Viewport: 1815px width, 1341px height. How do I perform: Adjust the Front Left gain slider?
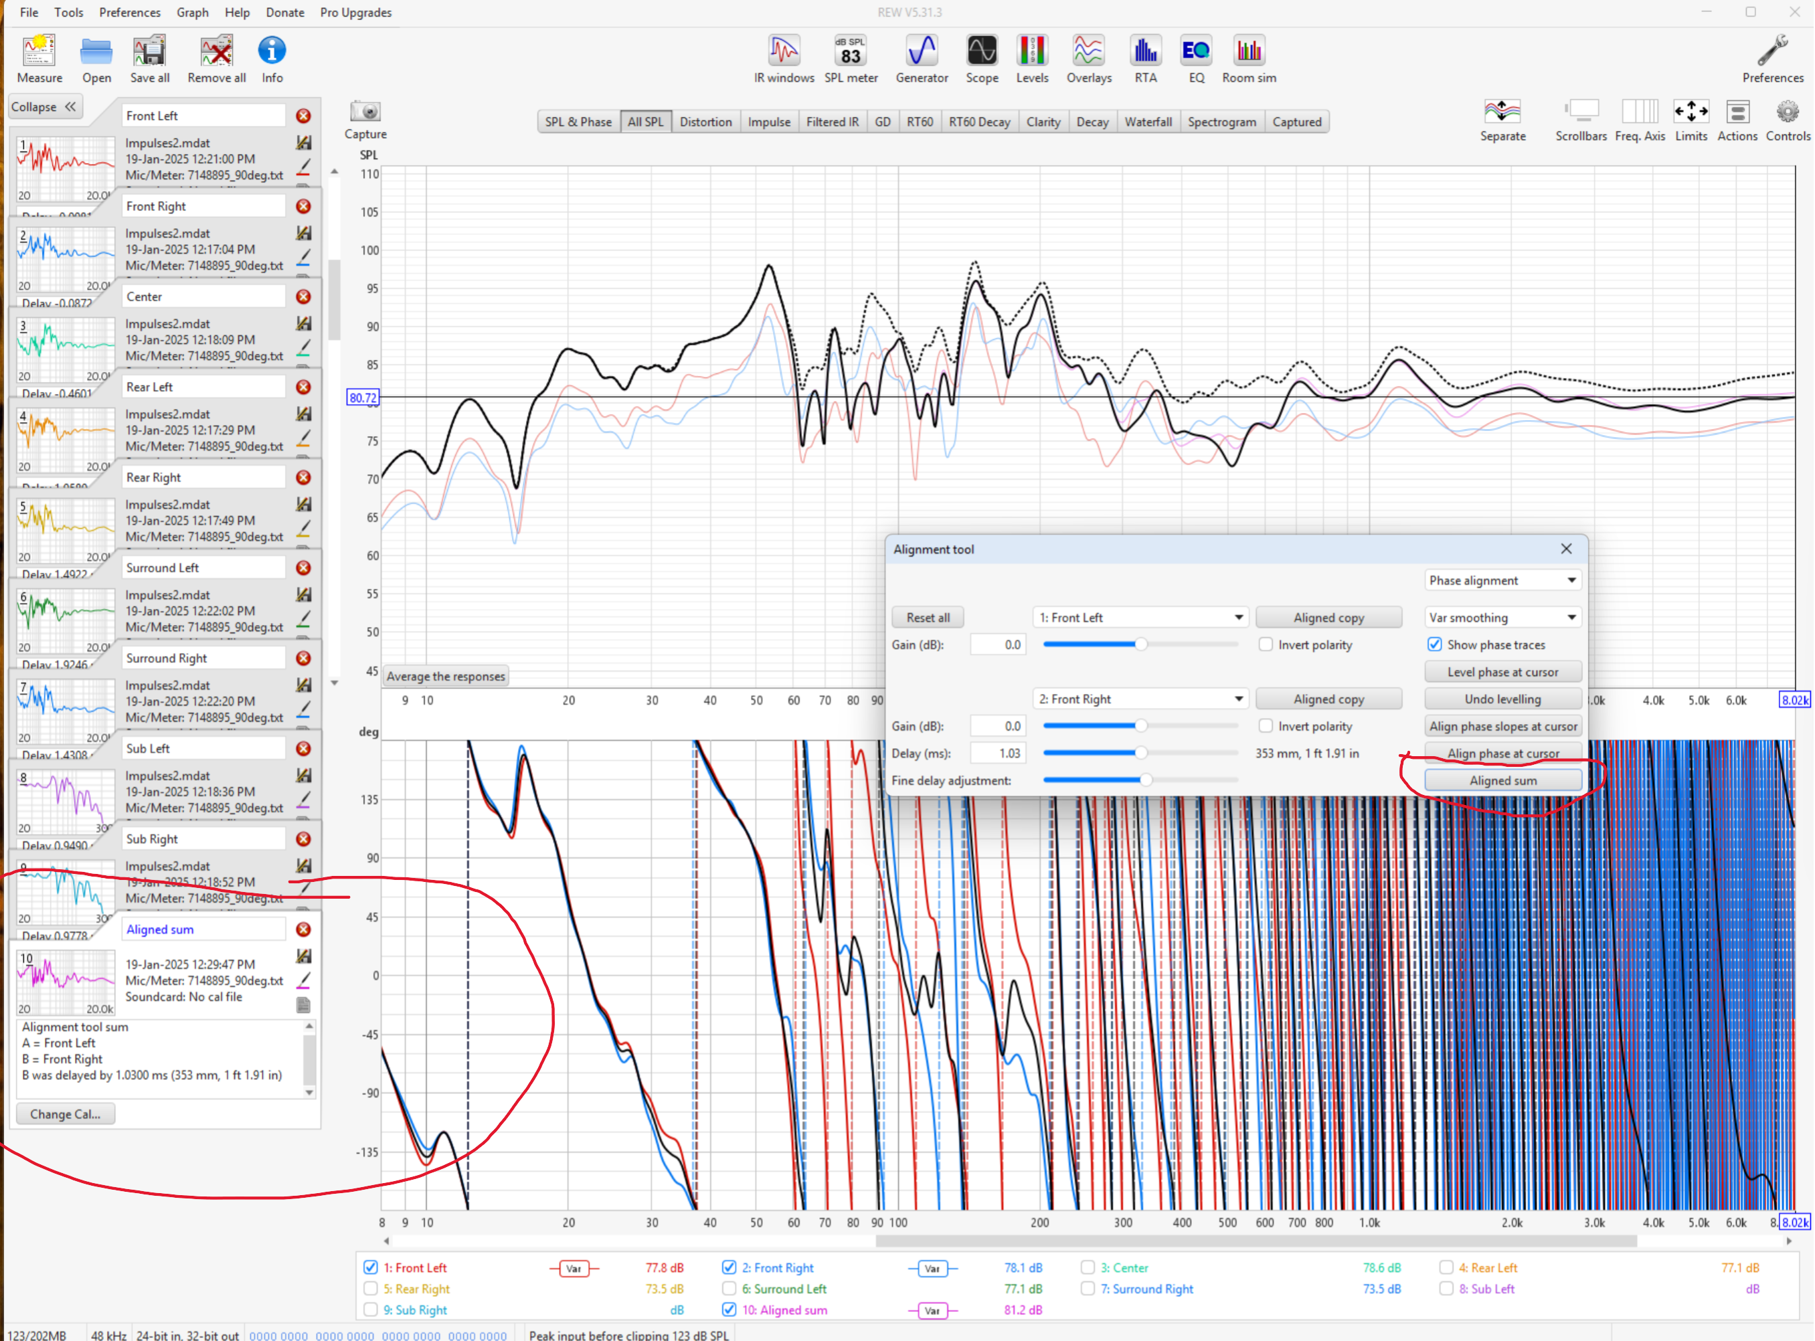(x=1140, y=644)
